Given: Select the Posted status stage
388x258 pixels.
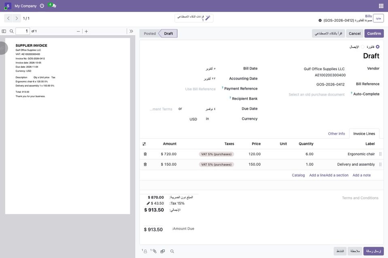Looking at the screenshot, I should coord(150,34).
